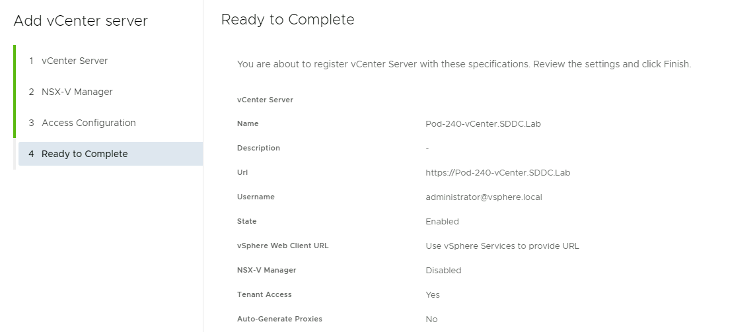755x332 pixels.
Task: Click the https://Pod-240-vCenter.SDDC.Lab URL value
Action: (497, 173)
